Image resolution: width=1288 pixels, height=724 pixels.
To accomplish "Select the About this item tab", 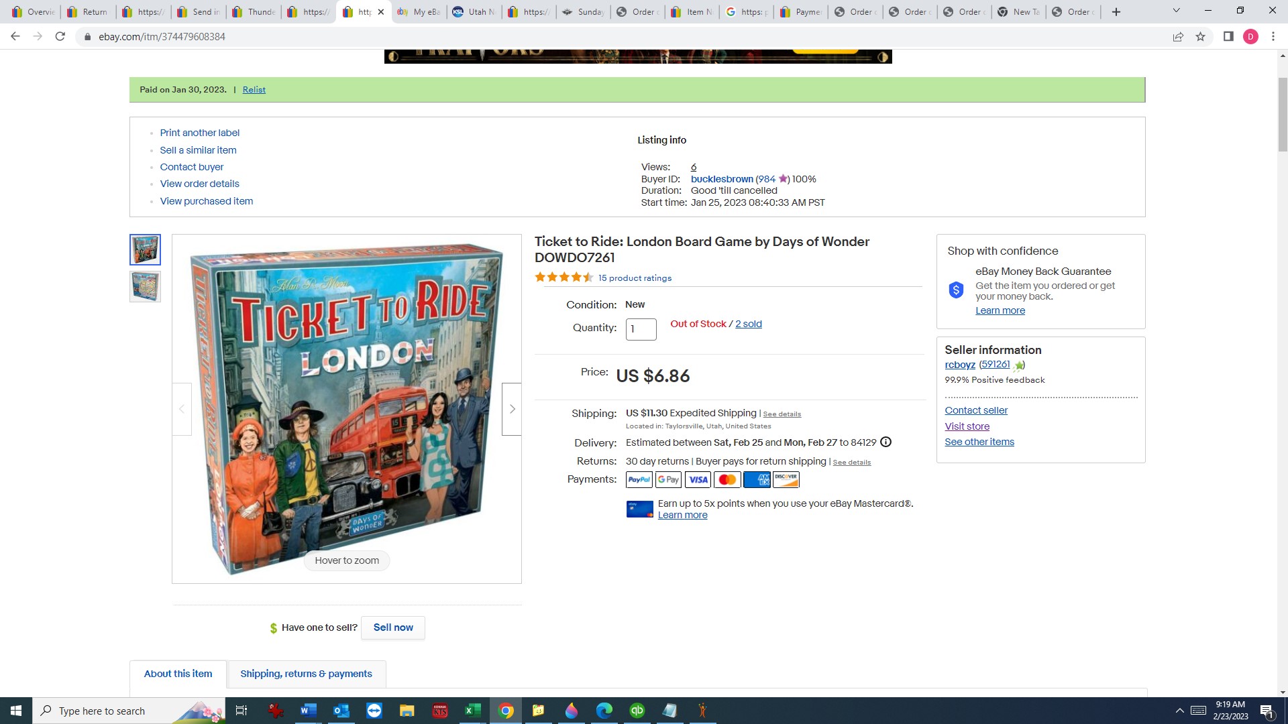I will [x=178, y=674].
